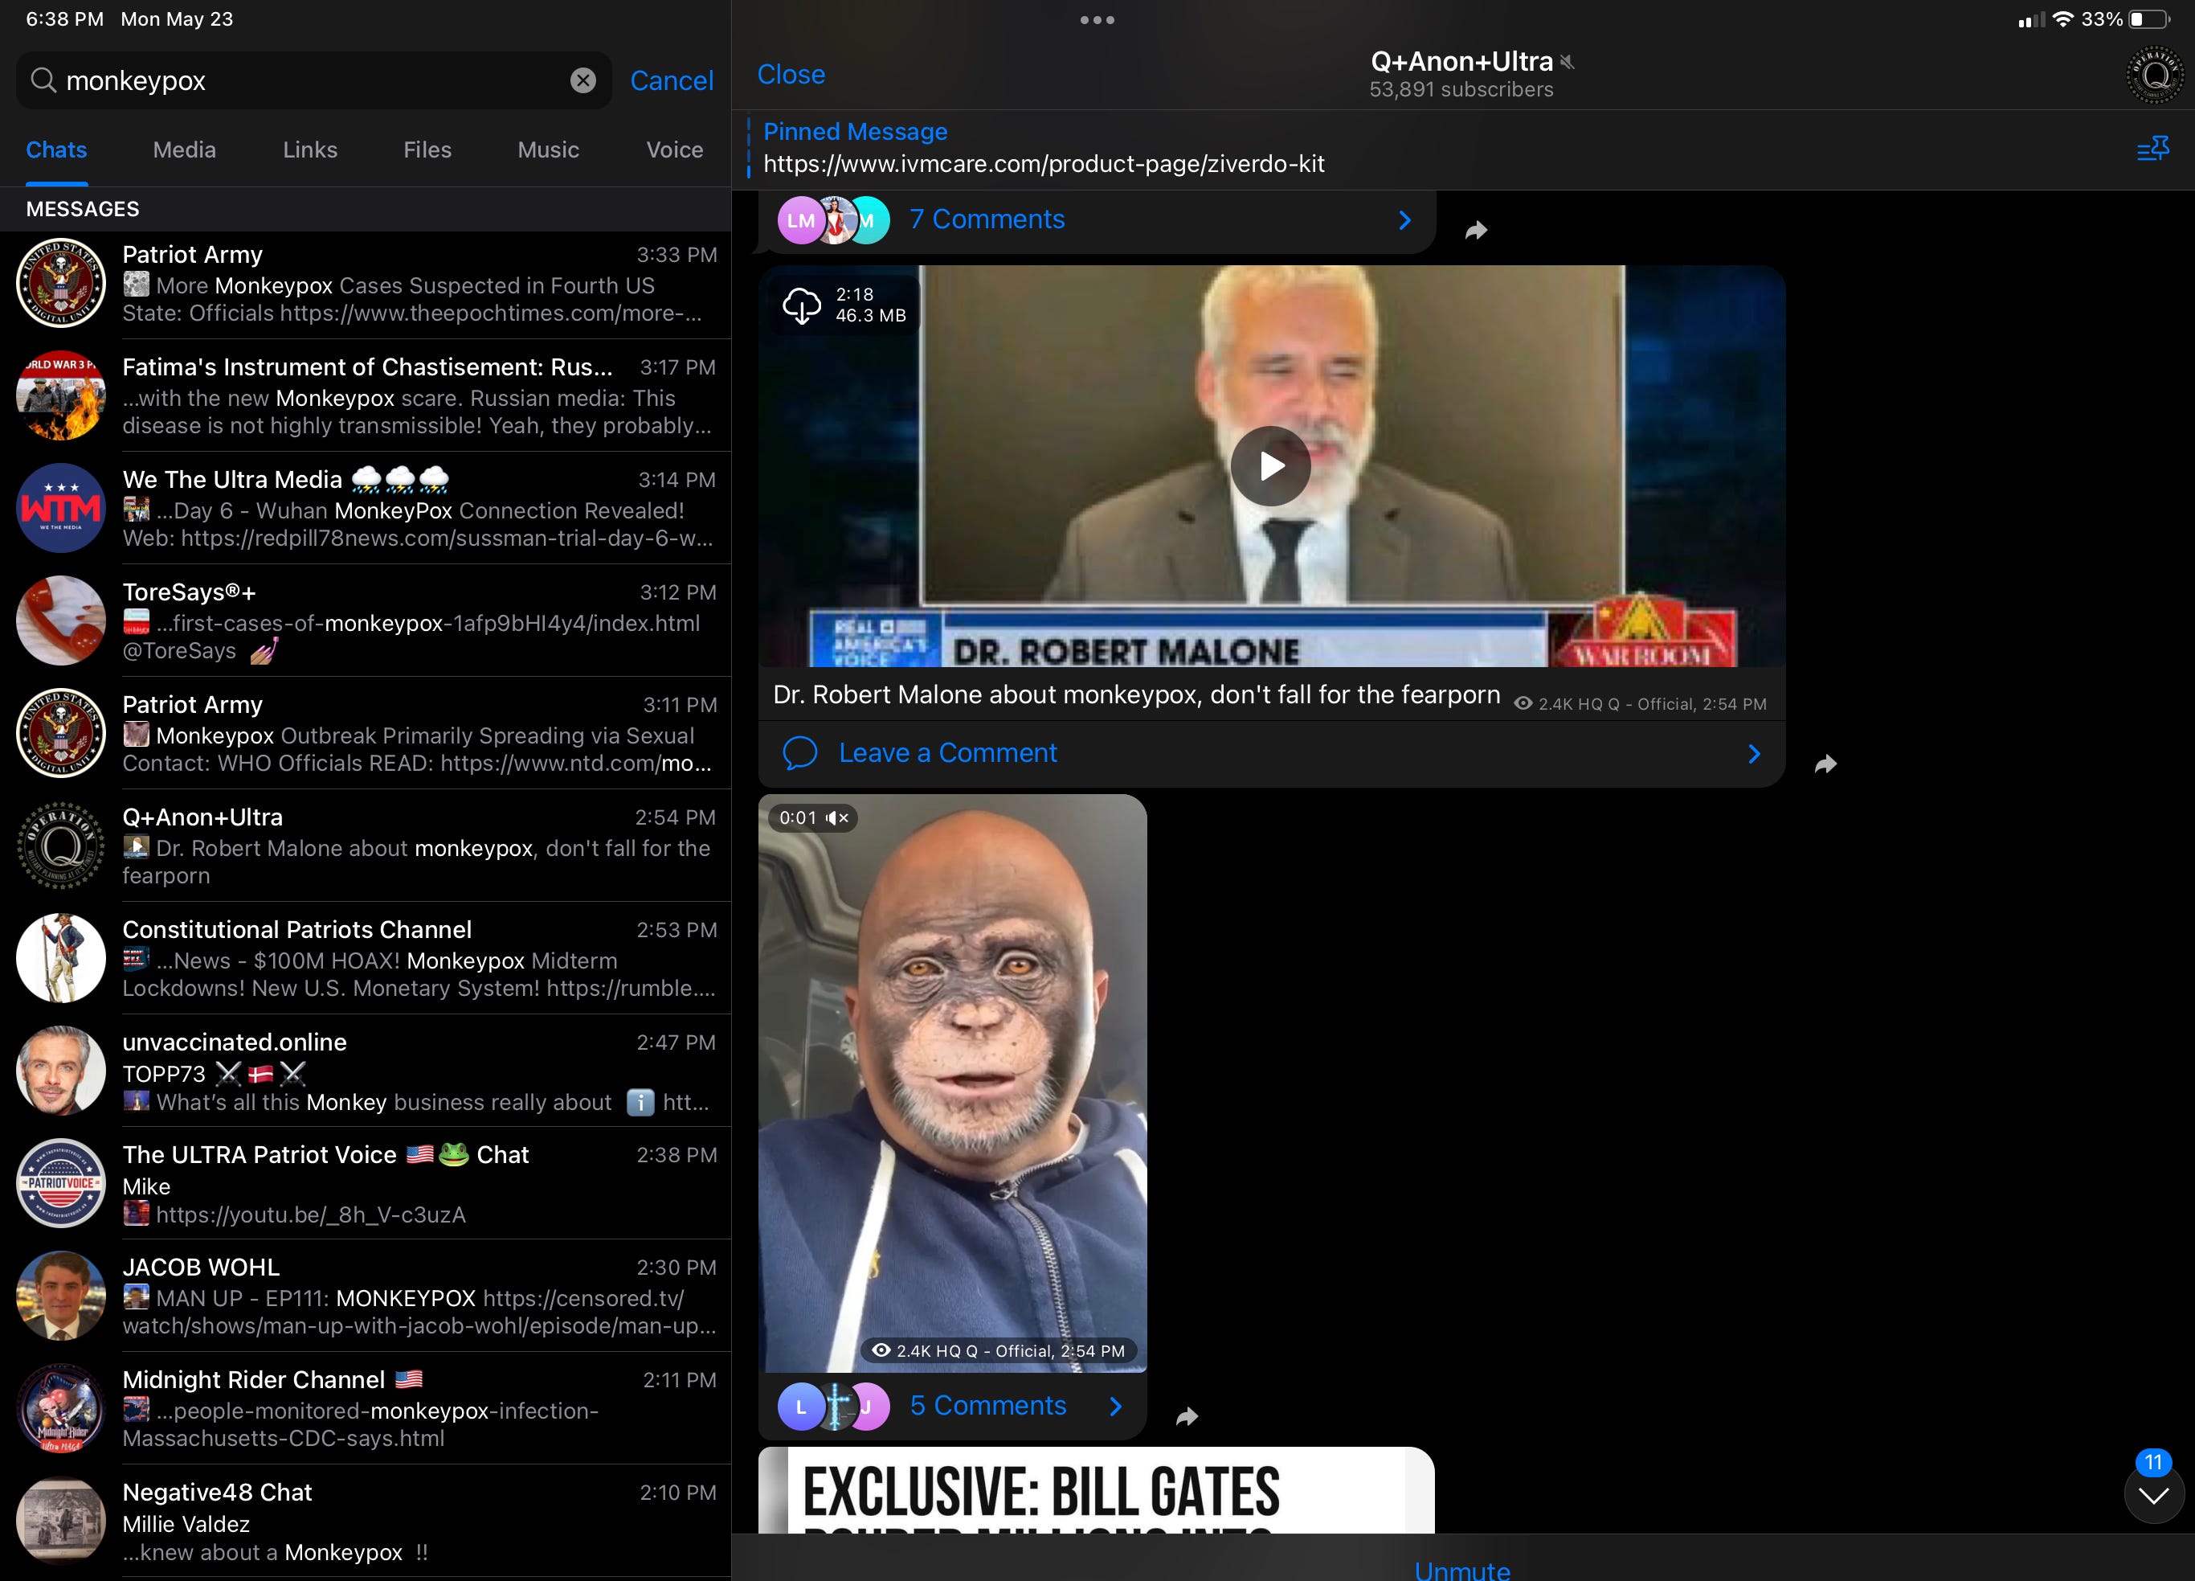Viewport: 2195px width, 1581px height.
Task: Unmute sound on the monkey face video
Action: click(837, 818)
